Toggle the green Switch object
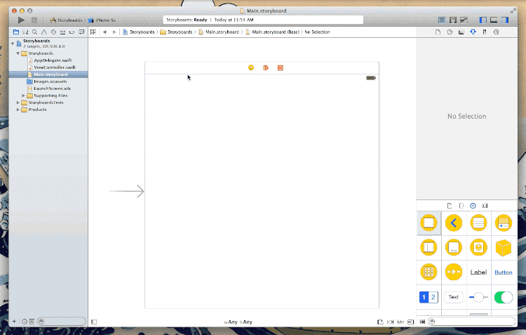This screenshot has height=335, width=526. [503, 297]
